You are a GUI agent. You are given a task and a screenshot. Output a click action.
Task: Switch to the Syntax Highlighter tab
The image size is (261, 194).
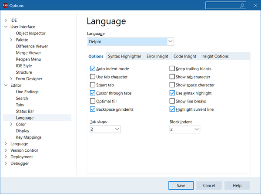click(125, 56)
